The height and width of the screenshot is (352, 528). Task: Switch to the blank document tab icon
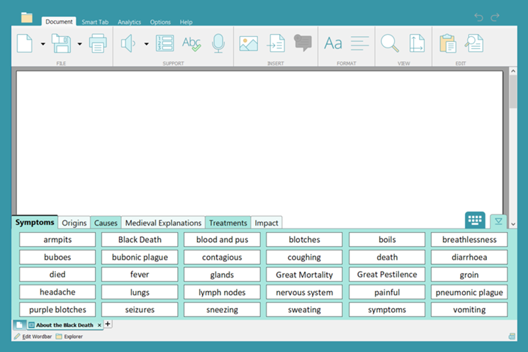pos(19,325)
